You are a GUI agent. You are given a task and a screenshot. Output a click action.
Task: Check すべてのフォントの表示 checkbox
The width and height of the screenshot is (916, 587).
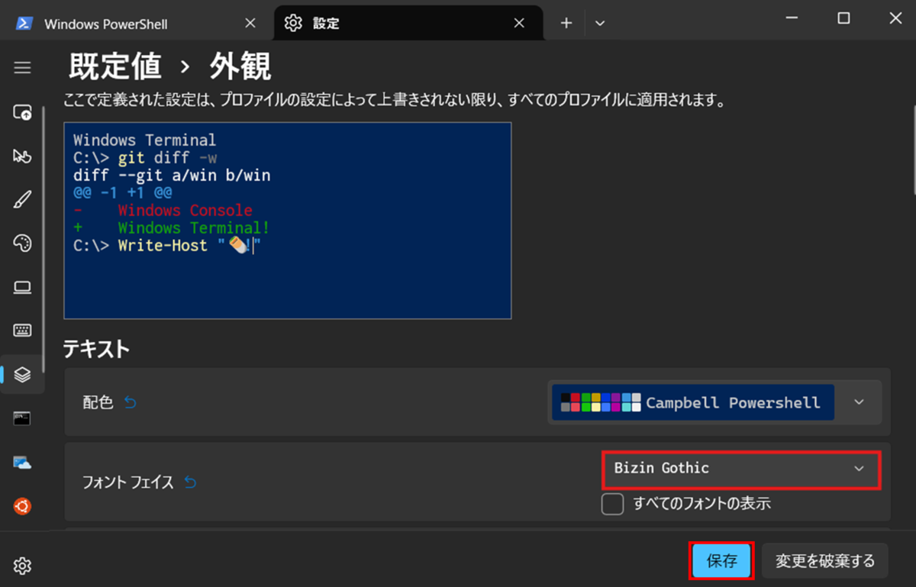pyautogui.click(x=613, y=505)
